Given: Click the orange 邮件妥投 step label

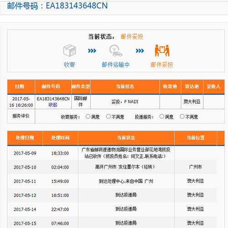Looking at the screenshot, I should pyautogui.click(x=162, y=65).
